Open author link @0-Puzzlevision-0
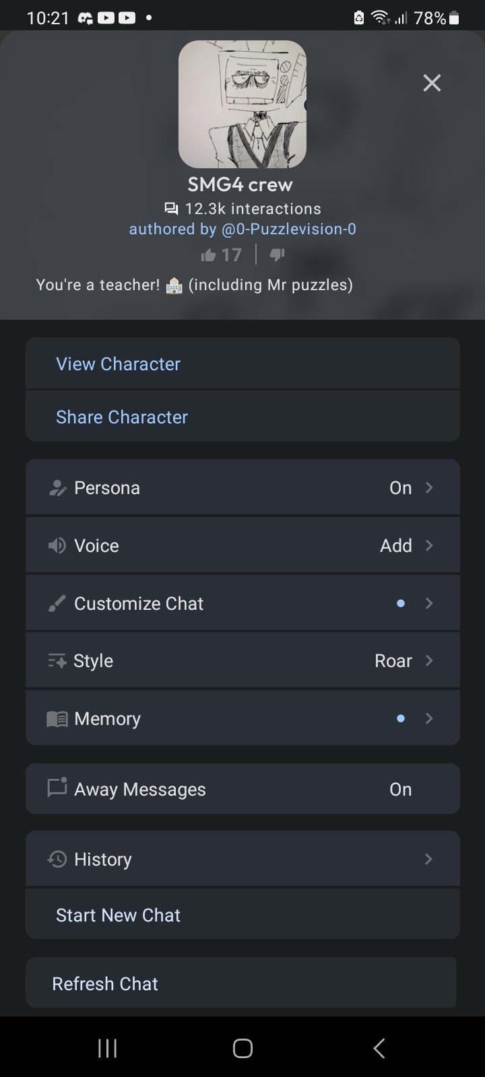 tap(288, 229)
